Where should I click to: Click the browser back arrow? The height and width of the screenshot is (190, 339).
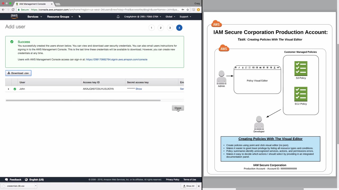[x=3, y=10]
